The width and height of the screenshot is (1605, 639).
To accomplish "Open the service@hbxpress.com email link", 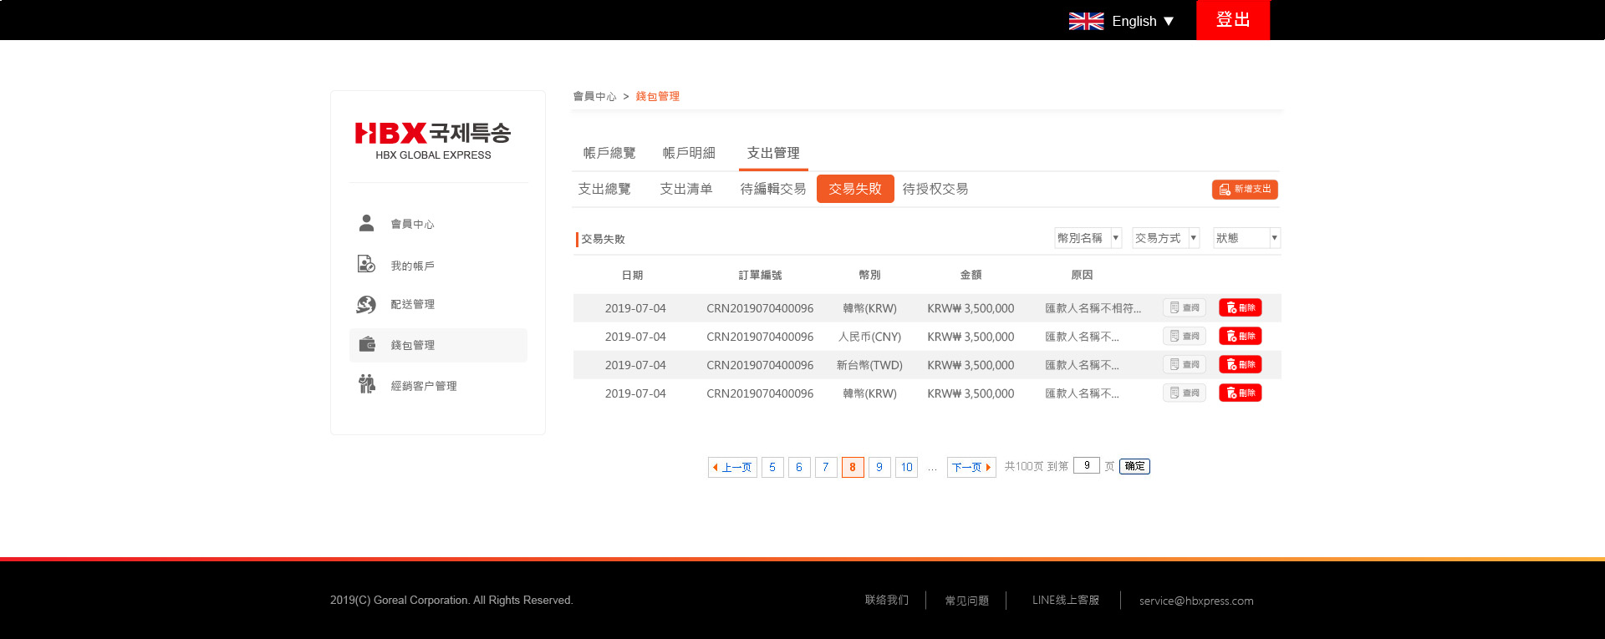I will (x=1195, y=601).
